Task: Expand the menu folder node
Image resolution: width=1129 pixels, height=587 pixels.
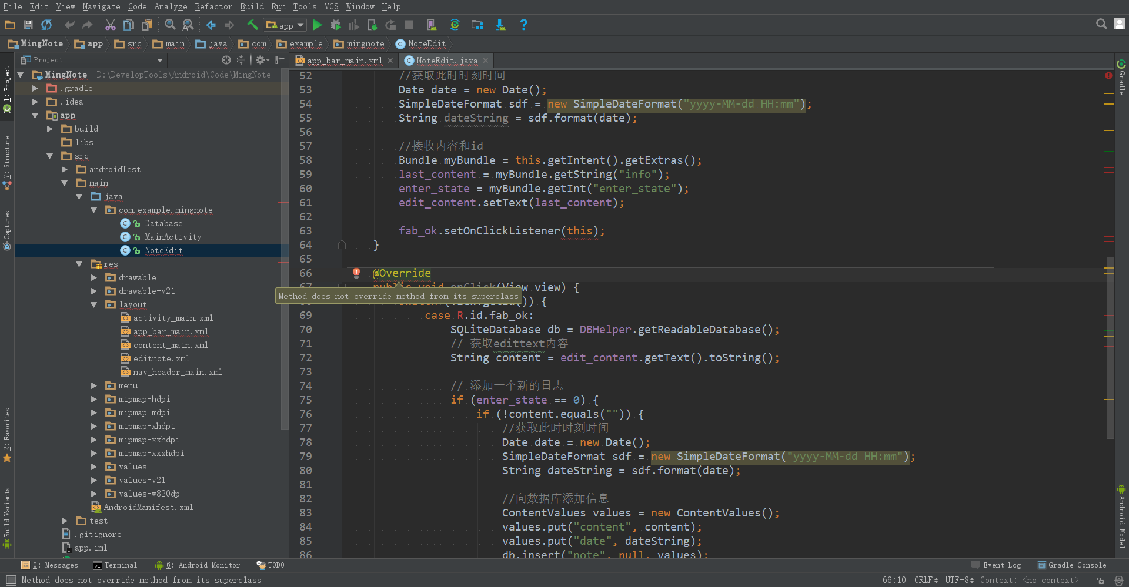Action: [94, 385]
